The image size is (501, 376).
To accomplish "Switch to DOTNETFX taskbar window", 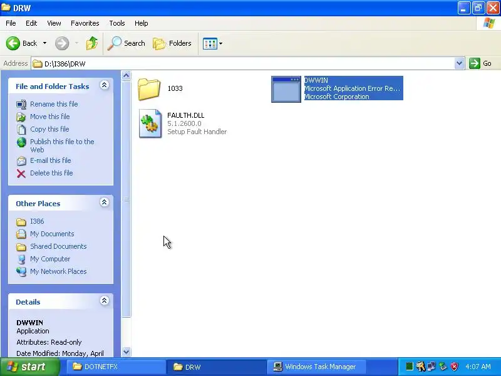I will pyautogui.click(x=116, y=367).
